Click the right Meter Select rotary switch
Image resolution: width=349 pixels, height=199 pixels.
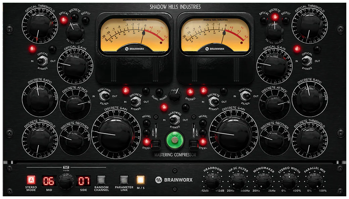click(275, 32)
